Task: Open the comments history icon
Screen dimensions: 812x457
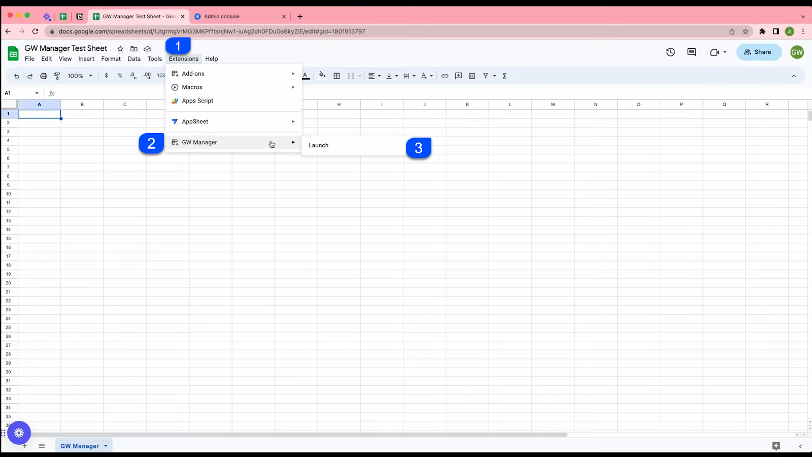Action: coord(692,52)
